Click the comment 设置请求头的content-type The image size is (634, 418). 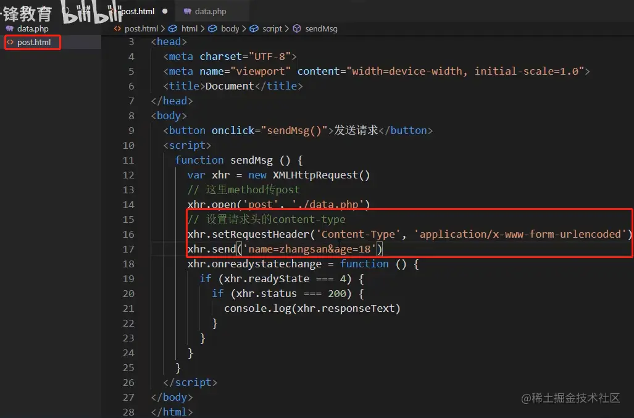pyautogui.click(x=267, y=220)
